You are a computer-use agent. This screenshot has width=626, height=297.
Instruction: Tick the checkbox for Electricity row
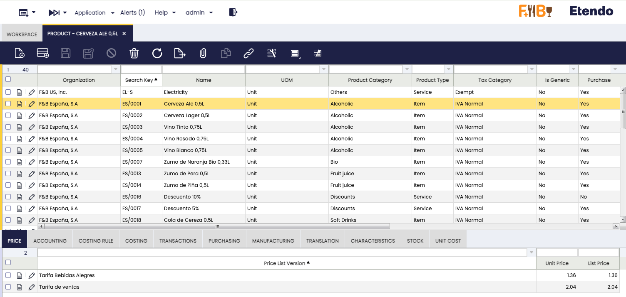coord(8,92)
